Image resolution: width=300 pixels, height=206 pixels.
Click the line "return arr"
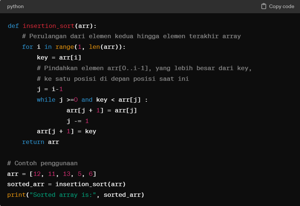[x=40, y=142]
